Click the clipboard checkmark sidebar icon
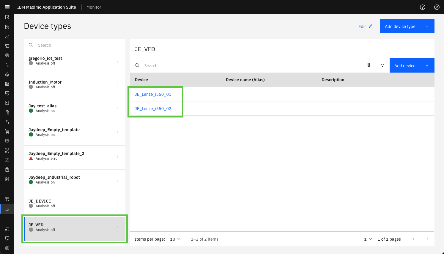 click(7, 170)
